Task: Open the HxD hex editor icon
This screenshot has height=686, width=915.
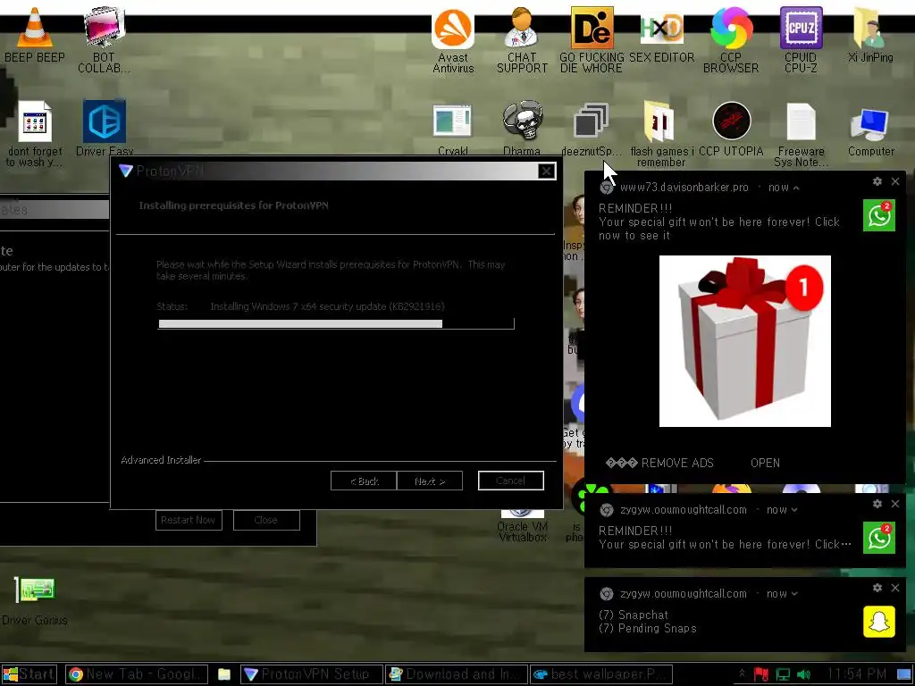Action: pyautogui.click(x=661, y=28)
